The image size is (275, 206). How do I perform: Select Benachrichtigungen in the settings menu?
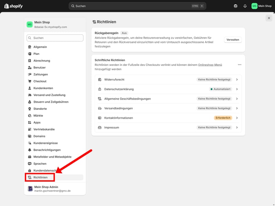[x=47, y=150]
